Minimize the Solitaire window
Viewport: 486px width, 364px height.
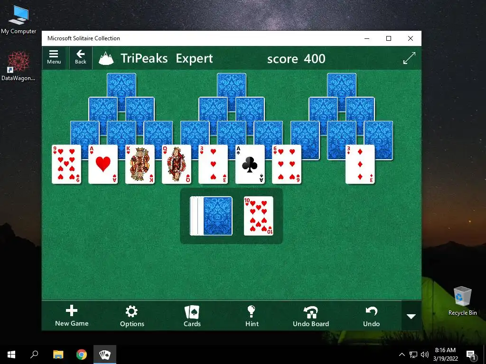[367, 38]
